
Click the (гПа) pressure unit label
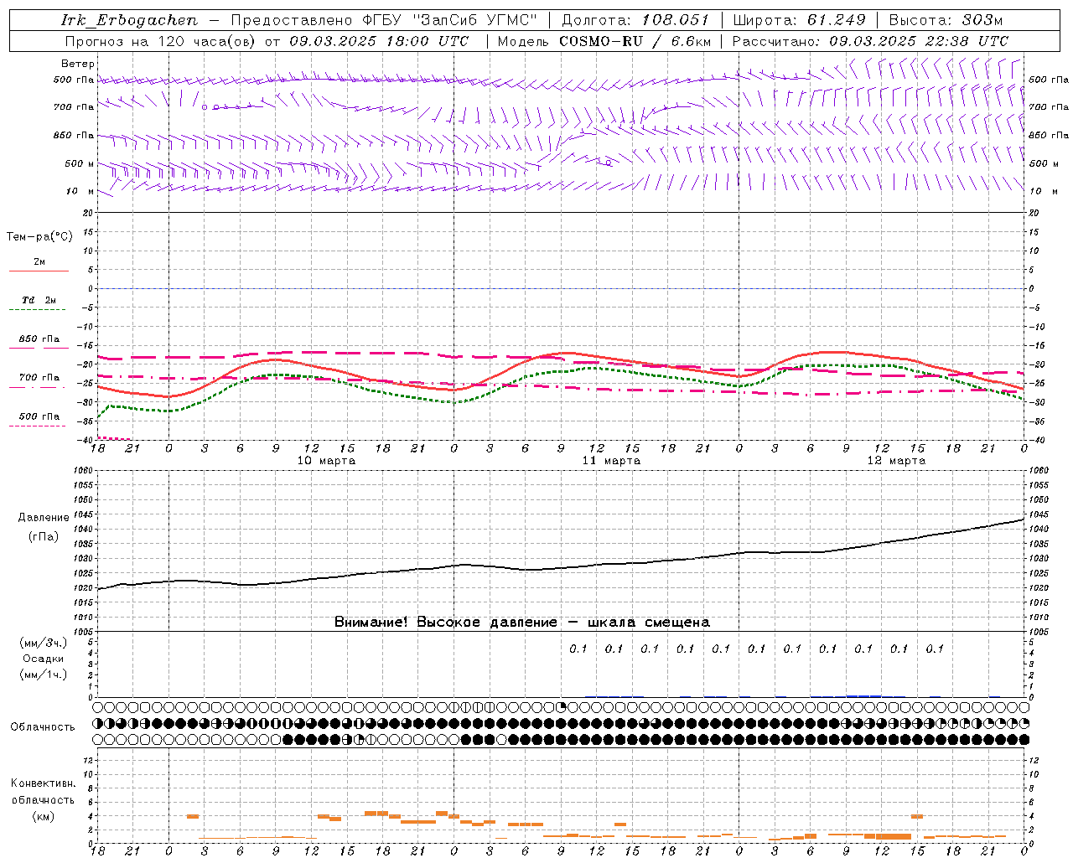(44, 537)
